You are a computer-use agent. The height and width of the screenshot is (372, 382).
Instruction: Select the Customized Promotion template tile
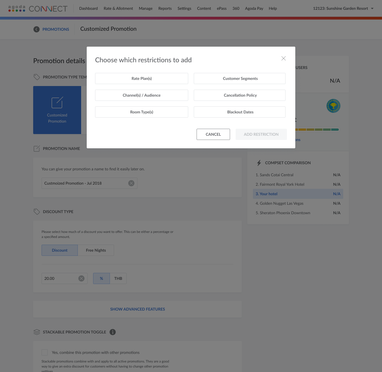[57, 110]
